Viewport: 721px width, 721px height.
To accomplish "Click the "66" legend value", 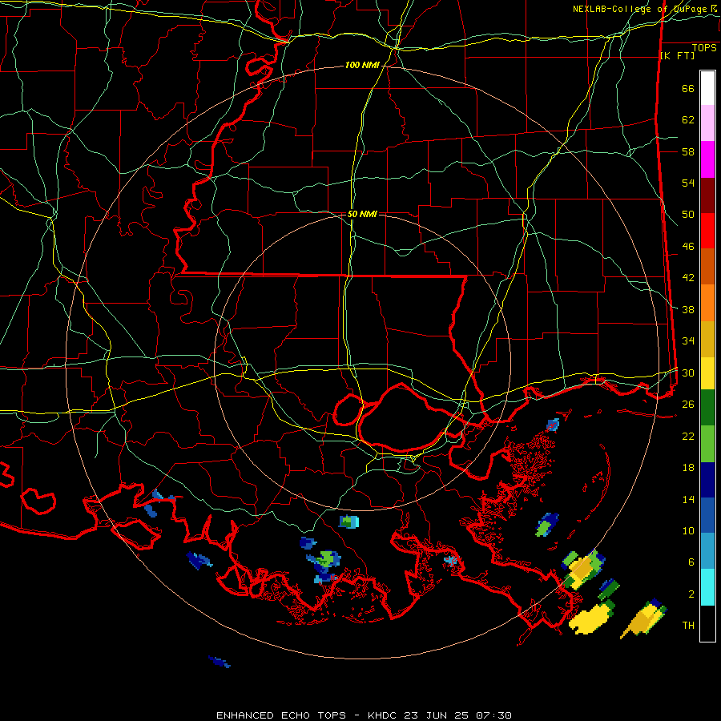I will click(688, 89).
